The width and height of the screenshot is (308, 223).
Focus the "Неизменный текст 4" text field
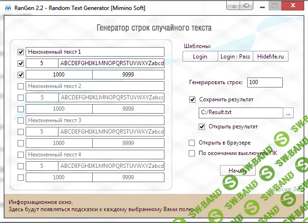tap(95, 155)
